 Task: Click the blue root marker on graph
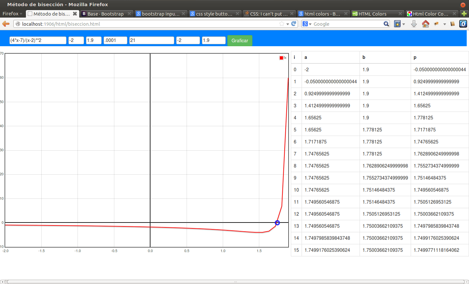(x=277, y=223)
